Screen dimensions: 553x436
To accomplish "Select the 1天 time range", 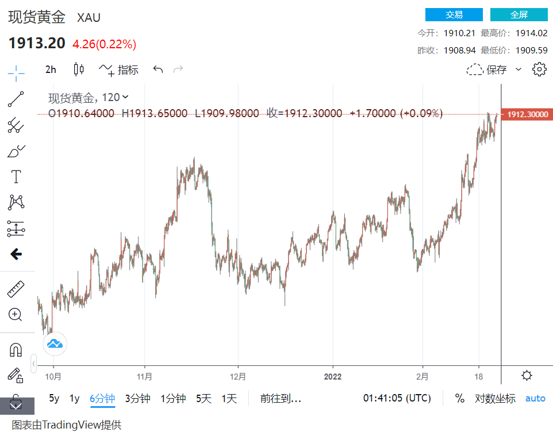I will coord(229,398).
